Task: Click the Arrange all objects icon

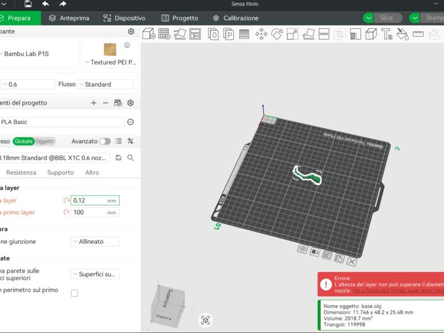Action: 195,34
